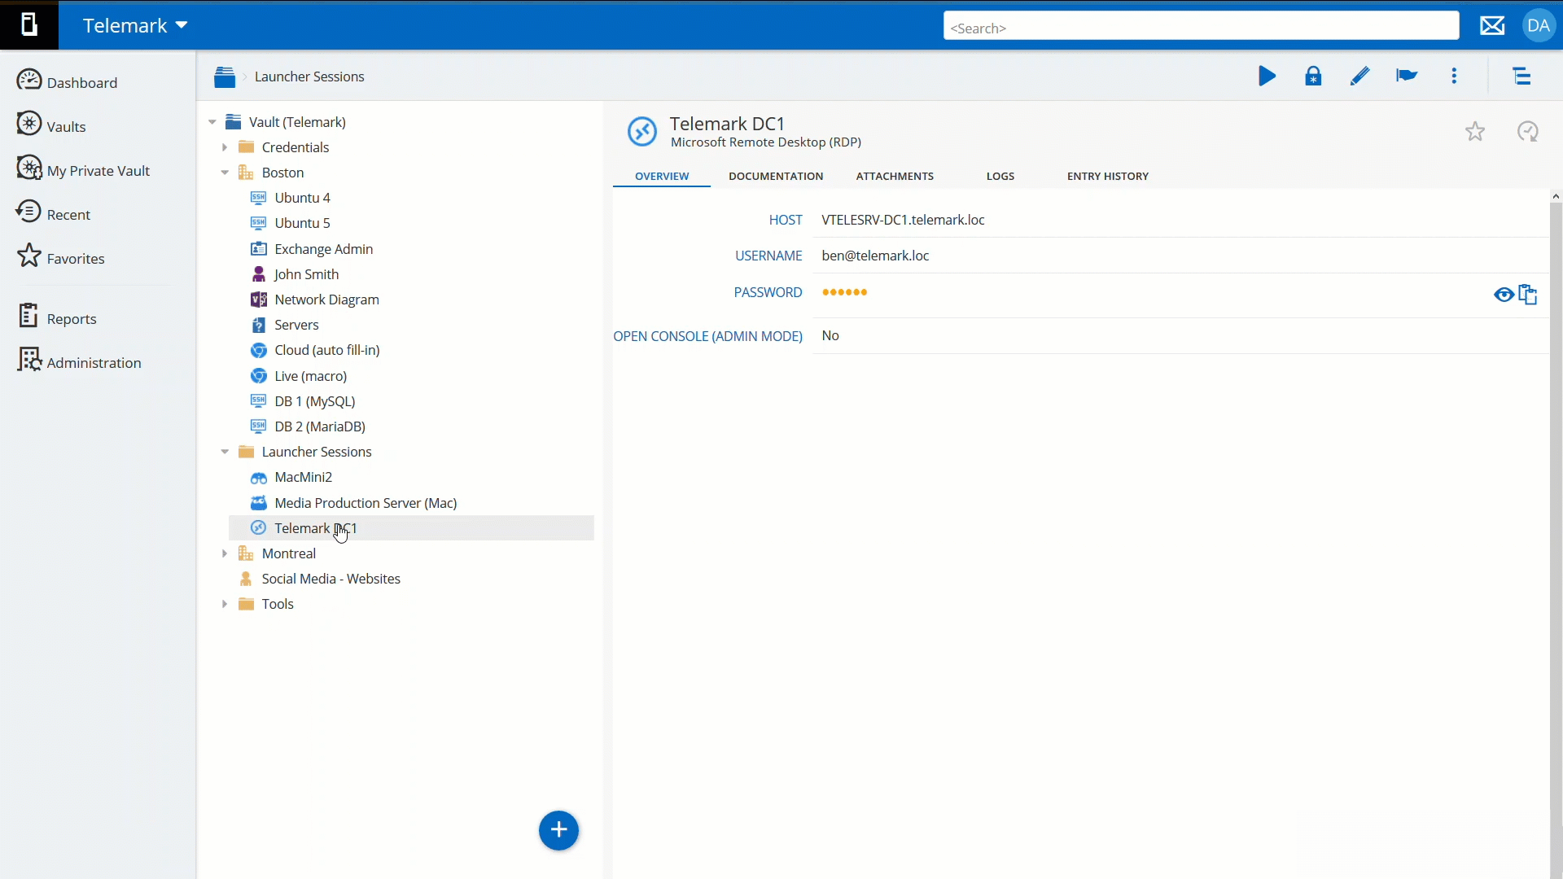Open the more options vertical dots
The image size is (1563, 879).
pos(1454,77)
